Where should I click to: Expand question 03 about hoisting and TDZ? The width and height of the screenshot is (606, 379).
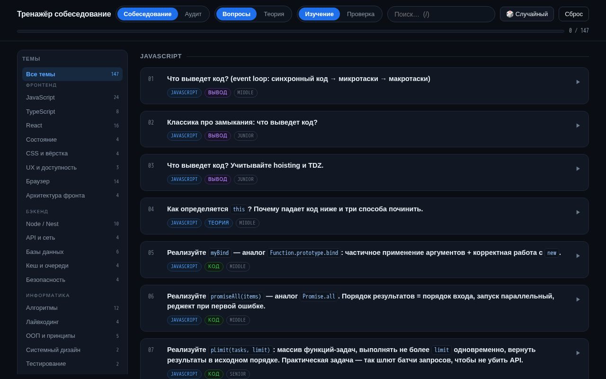[364, 172]
